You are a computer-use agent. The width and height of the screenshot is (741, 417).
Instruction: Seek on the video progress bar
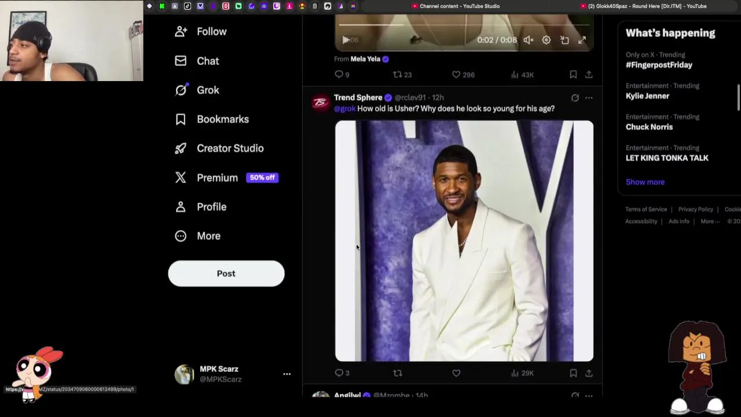[464, 25]
